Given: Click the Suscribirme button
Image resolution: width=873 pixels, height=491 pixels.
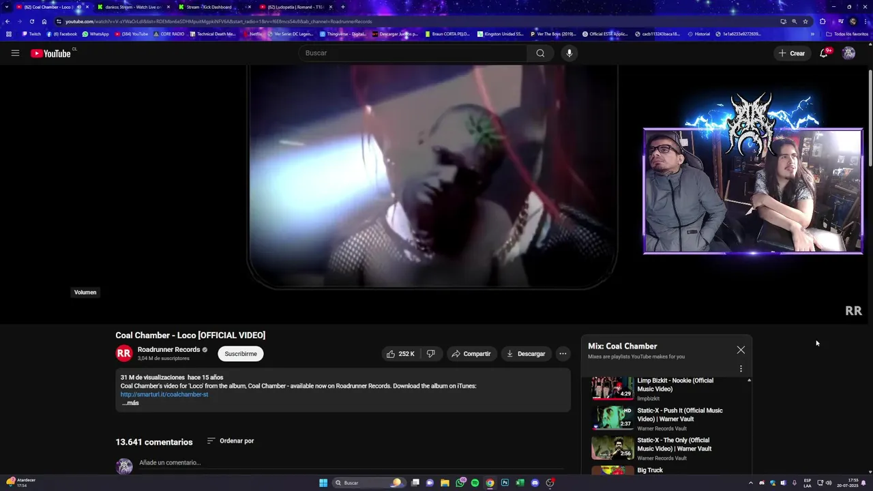Looking at the screenshot, I should click(x=241, y=354).
